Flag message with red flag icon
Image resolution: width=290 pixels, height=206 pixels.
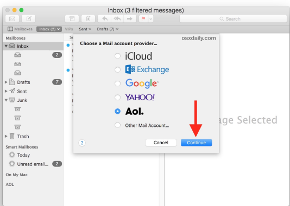[x=143, y=18]
